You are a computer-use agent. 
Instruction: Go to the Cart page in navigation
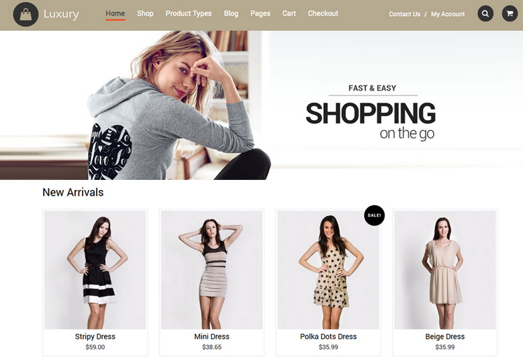(x=289, y=13)
